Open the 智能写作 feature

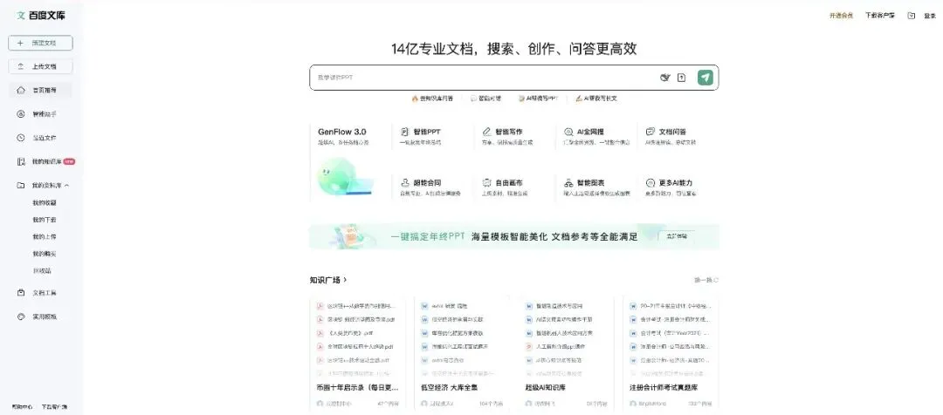click(x=513, y=136)
